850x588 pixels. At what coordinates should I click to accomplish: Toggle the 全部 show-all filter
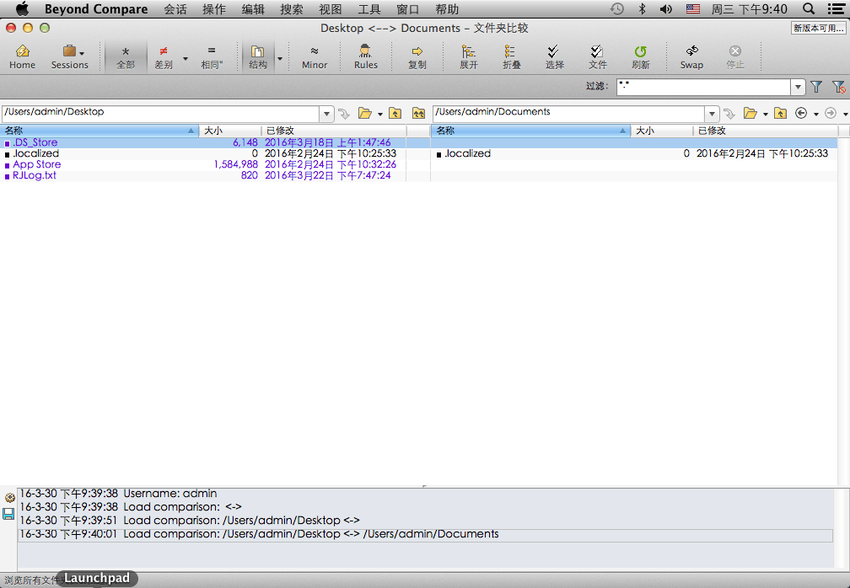click(x=125, y=56)
